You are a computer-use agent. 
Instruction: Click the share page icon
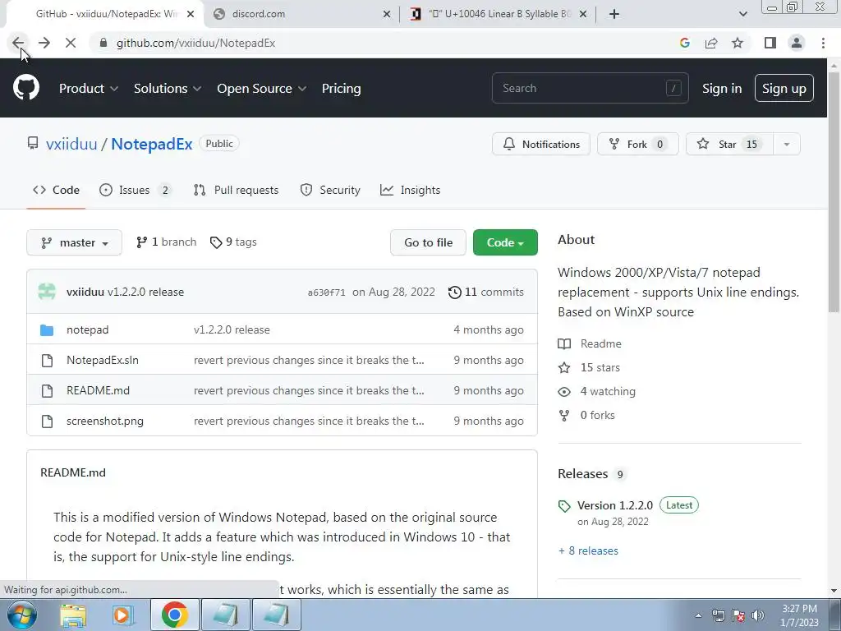pyautogui.click(x=711, y=43)
